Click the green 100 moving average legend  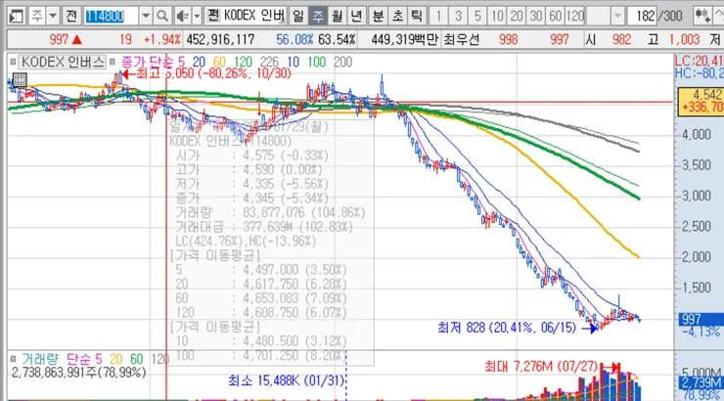[316, 62]
